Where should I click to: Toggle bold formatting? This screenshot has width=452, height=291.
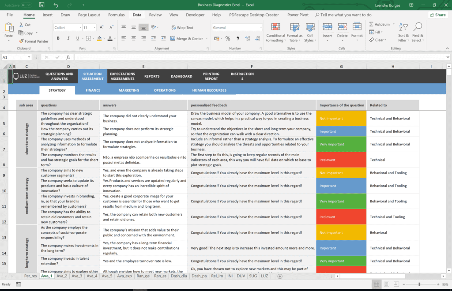click(58, 39)
